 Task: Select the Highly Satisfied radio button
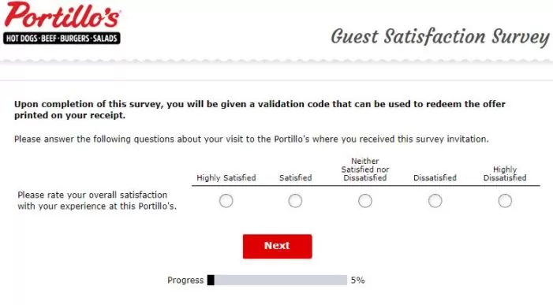[226, 201]
